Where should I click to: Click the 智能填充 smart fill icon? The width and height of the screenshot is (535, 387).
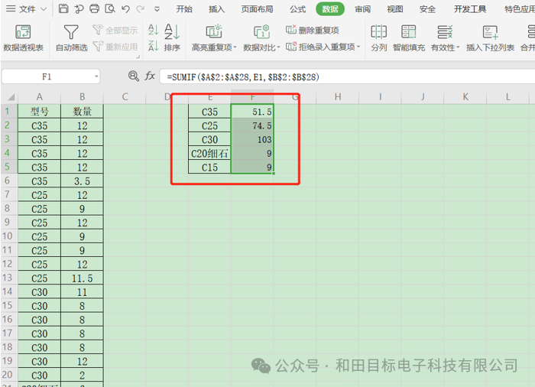[x=409, y=38]
